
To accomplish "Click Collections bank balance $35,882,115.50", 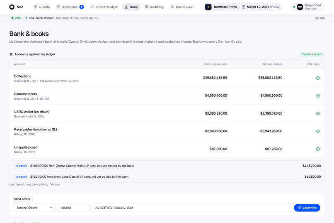I will 215,78.
